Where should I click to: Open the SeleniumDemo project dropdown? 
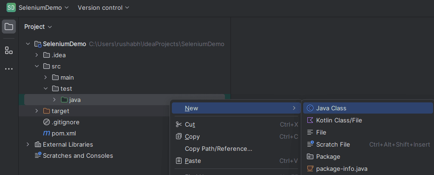tap(43, 7)
